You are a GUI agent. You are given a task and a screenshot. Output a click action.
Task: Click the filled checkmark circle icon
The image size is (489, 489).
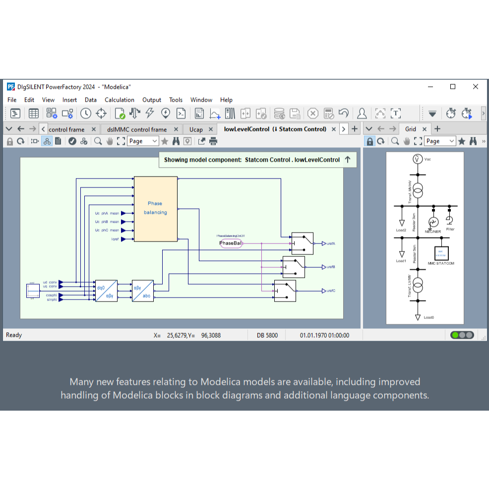pos(72,141)
